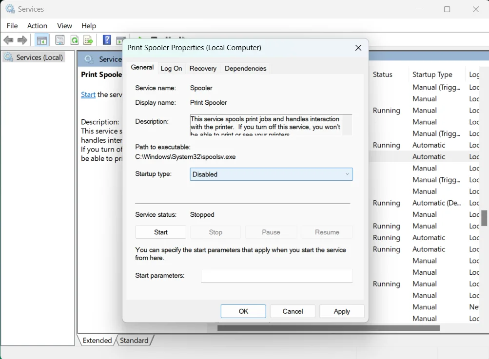Click into the Start parameters field

[277, 276]
